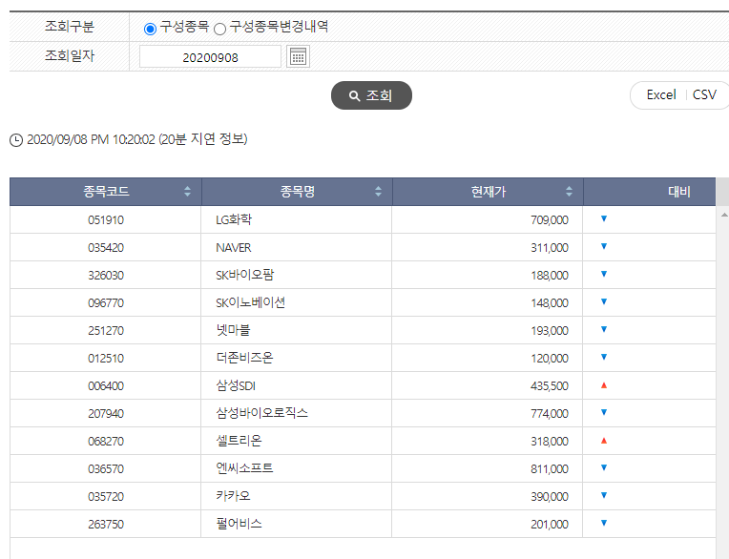Select stock name 넷마블
Screen dimensions: 729x559
pos(233,330)
